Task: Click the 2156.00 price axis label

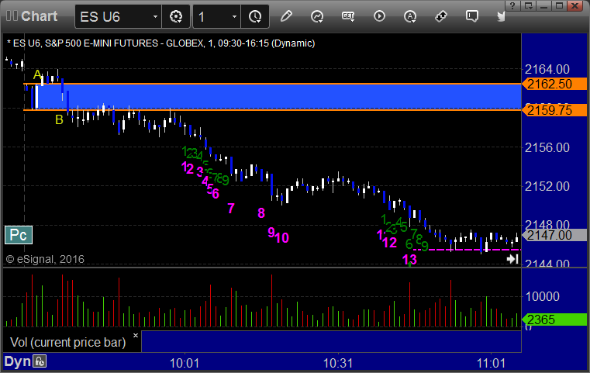Action: [547, 147]
